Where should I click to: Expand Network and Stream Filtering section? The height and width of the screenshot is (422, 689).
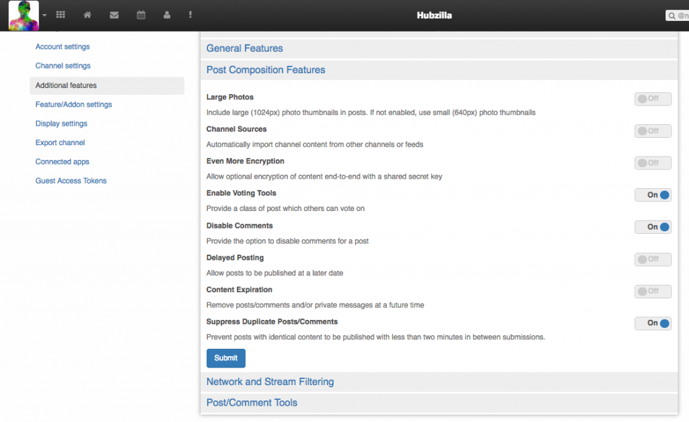(x=270, y=382)
